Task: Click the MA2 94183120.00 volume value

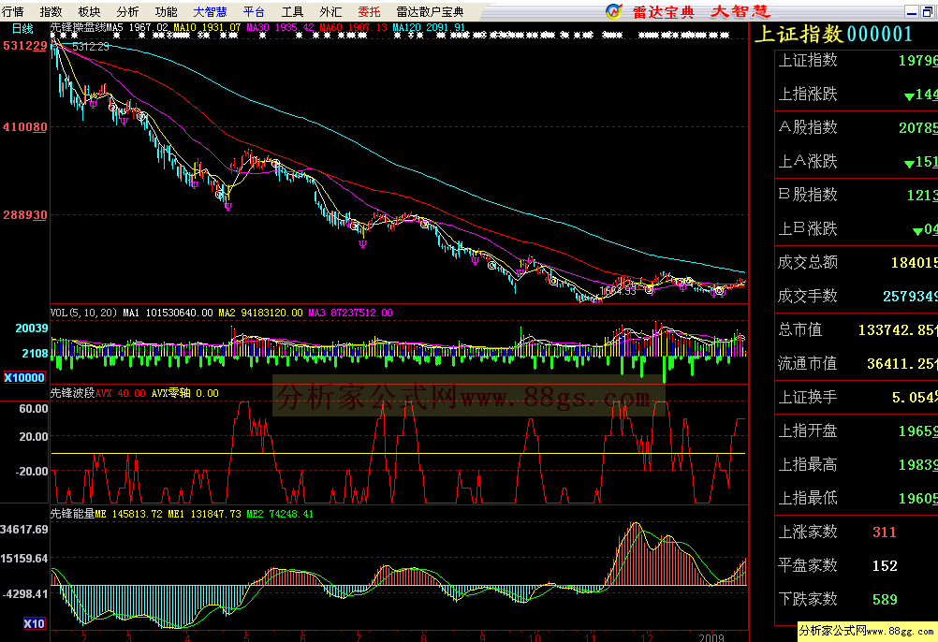Action: coord(260,313)
